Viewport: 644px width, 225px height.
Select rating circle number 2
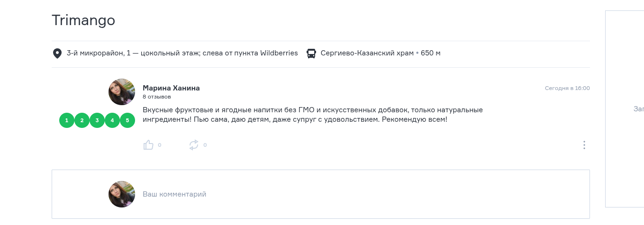(x=82, y=120)
